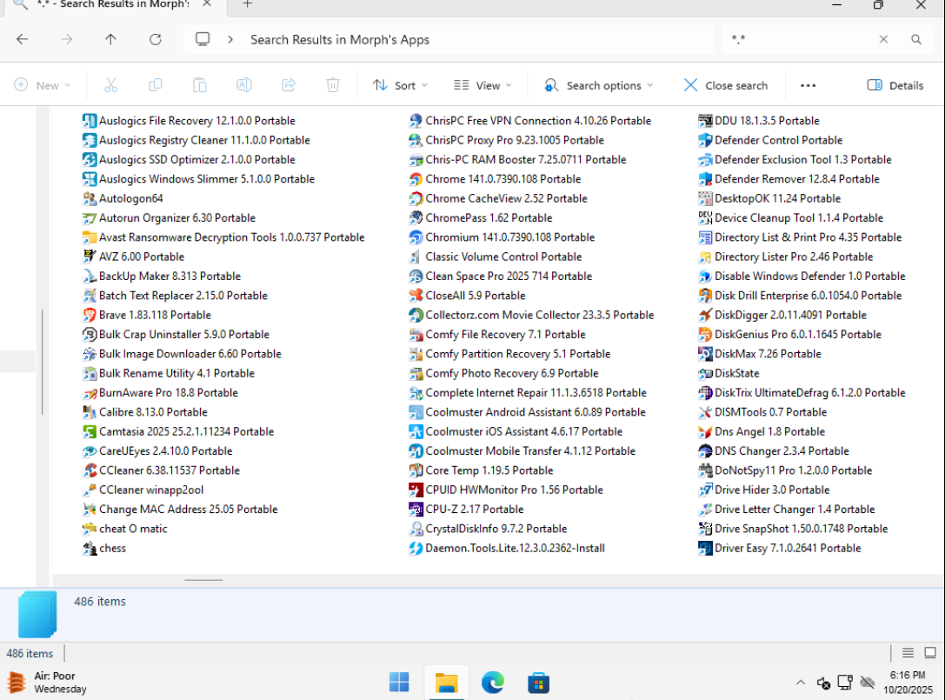The image size is (945, 700).
Task: Click the Refresh icon in navigation bar
Action: tap(156, 39)
